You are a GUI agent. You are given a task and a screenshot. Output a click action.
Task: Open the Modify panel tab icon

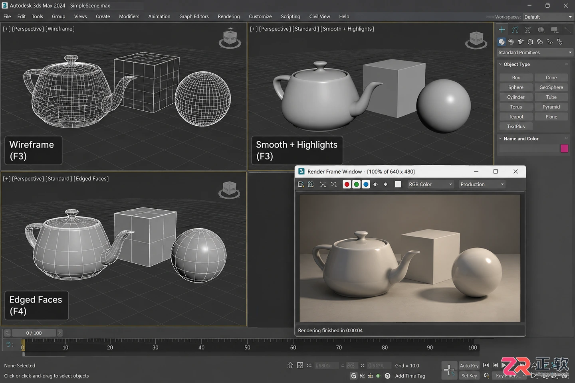515,30
